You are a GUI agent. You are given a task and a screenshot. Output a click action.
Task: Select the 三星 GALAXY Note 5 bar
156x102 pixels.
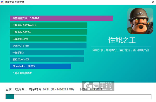tap(48, 25)
